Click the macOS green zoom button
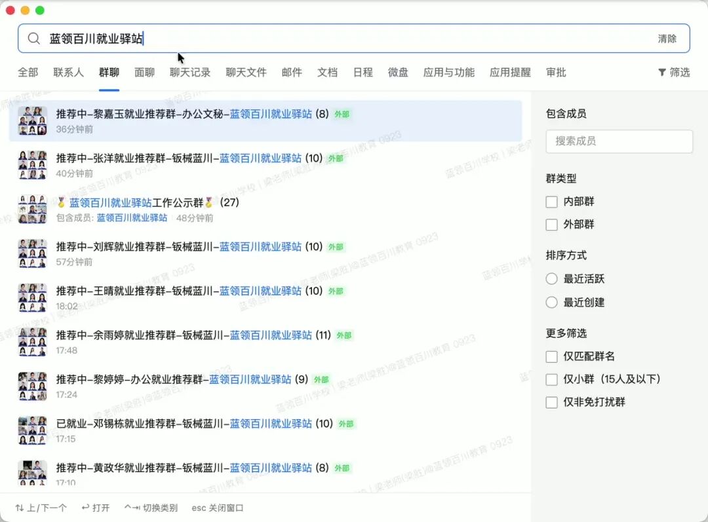Image resolution: width=708 pixels, height=522 pixels. (40, 10)
